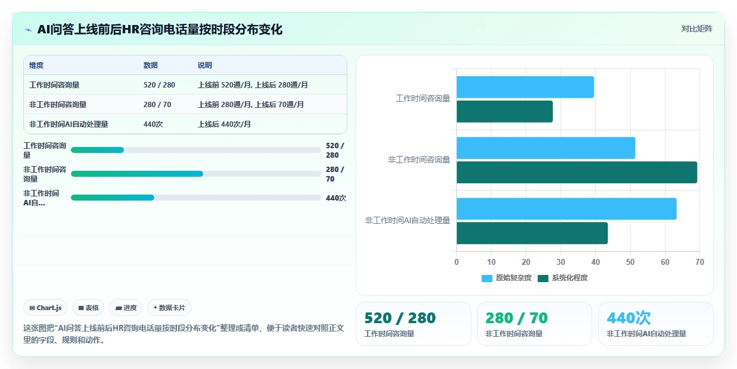Click the chart axis label 非工作时间咨询量
This screenshot has height=369, width=737.
pyautogui.click(x=419, y=160)
